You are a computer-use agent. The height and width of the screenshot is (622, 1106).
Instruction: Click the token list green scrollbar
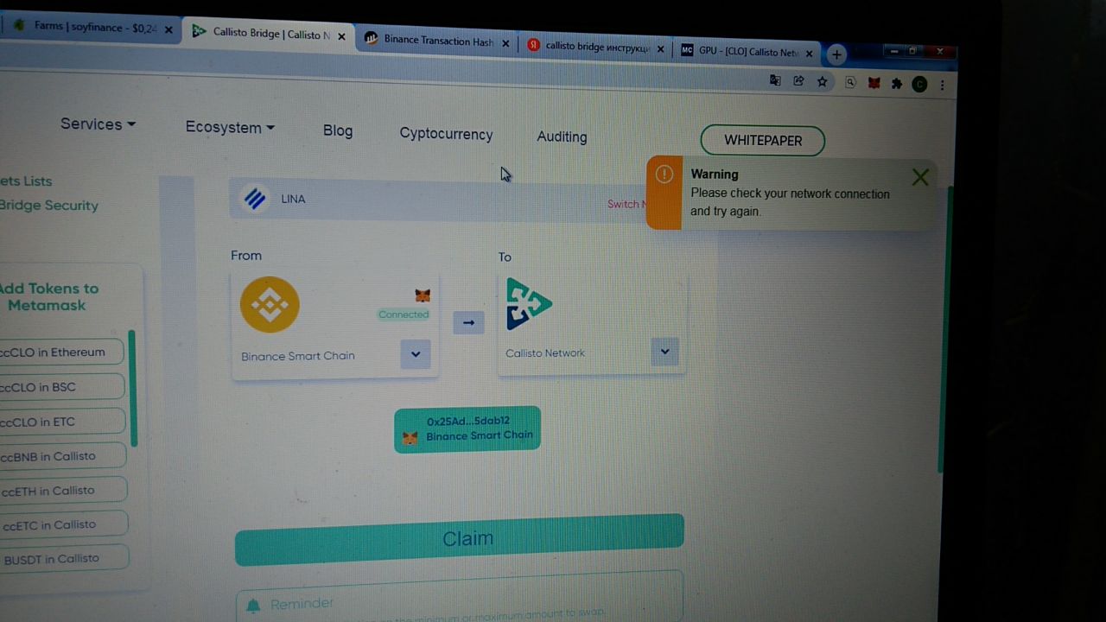tap(132, 387)
